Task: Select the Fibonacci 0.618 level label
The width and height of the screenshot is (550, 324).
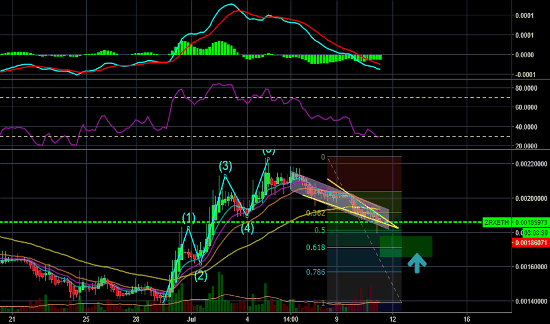Action: [x=315, y=247]
